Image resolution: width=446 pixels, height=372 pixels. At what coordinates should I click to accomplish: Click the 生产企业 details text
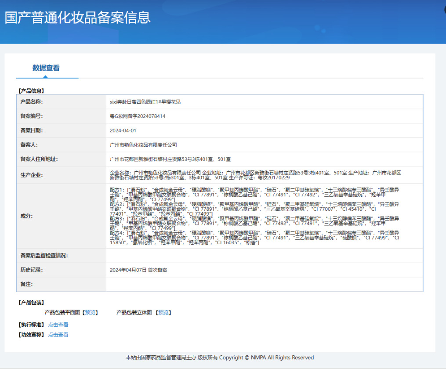coord(255,175)
